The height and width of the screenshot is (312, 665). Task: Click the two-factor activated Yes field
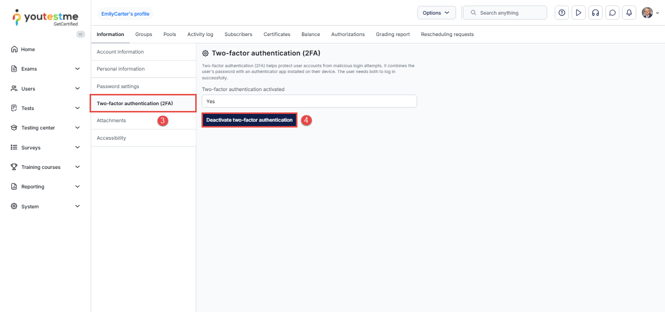[309, 101]
